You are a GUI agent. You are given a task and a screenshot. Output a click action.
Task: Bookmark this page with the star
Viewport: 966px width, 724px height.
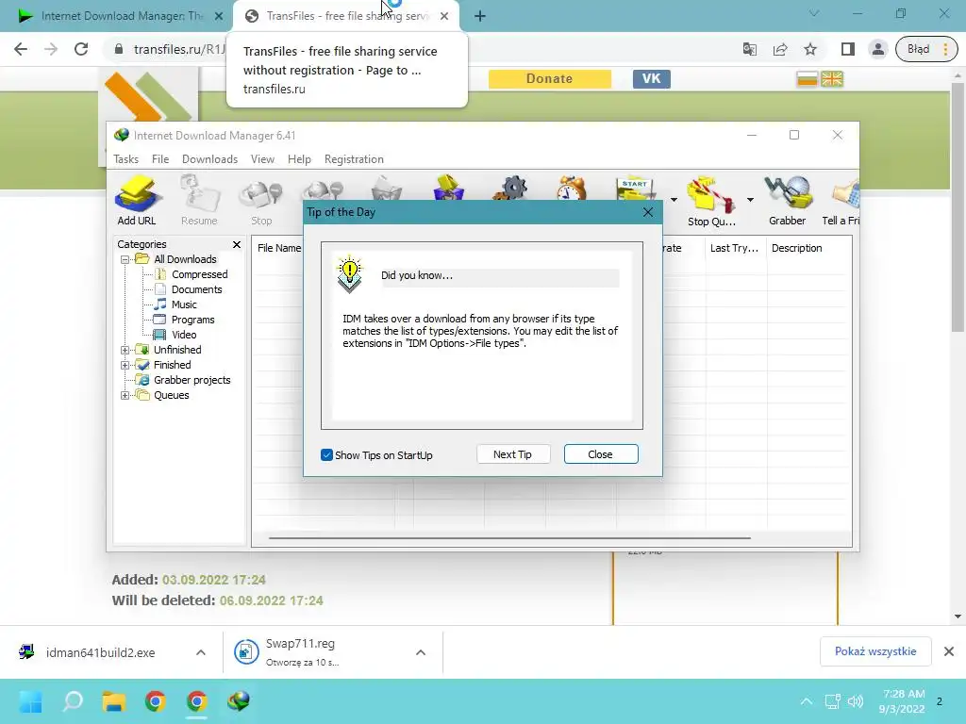tap(810, 49)
